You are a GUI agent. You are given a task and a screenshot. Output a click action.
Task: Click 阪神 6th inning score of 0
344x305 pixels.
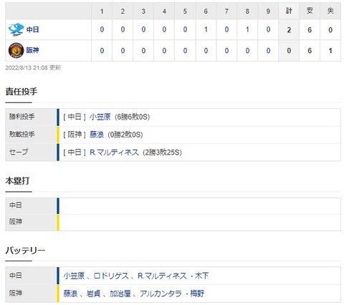click(206, 51)
